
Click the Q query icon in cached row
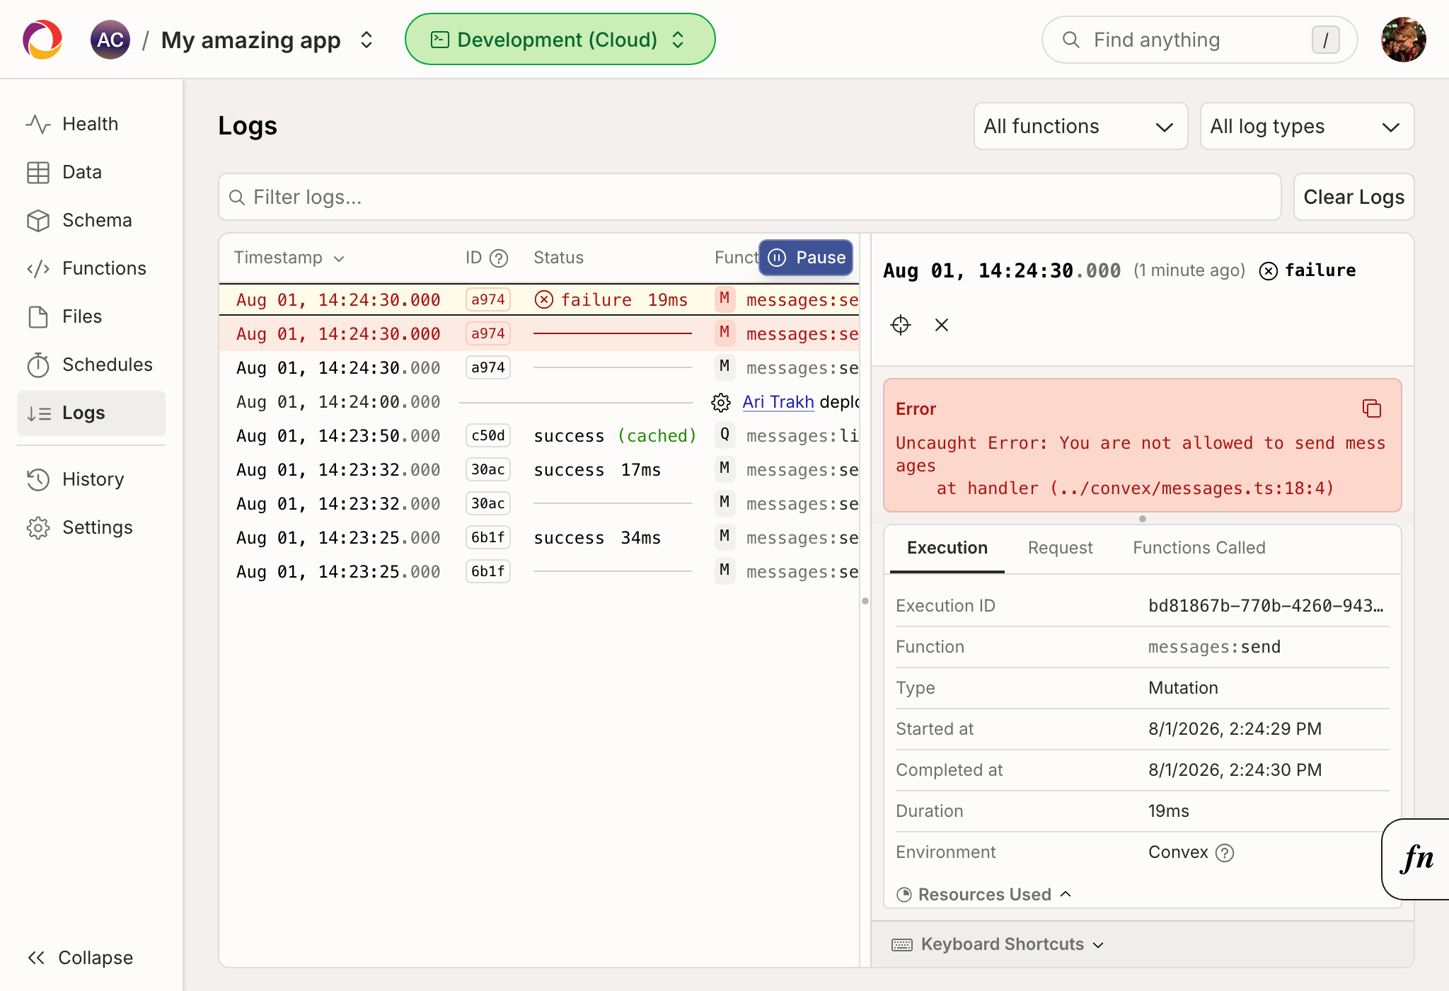point(724,435)
